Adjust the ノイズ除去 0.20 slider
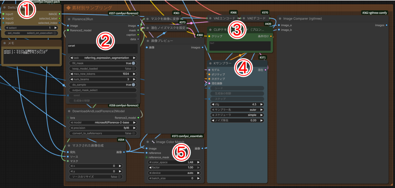Viewport: 395px width, 188px height. 237,121
